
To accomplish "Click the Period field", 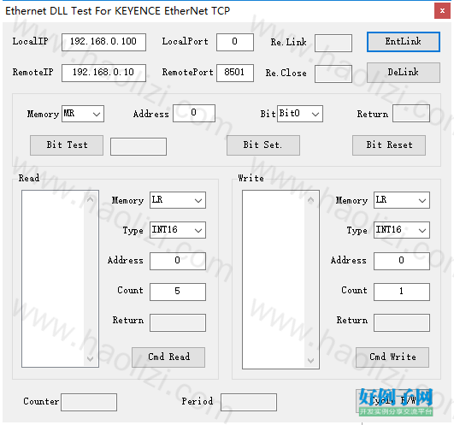I will tap(249, 402).
